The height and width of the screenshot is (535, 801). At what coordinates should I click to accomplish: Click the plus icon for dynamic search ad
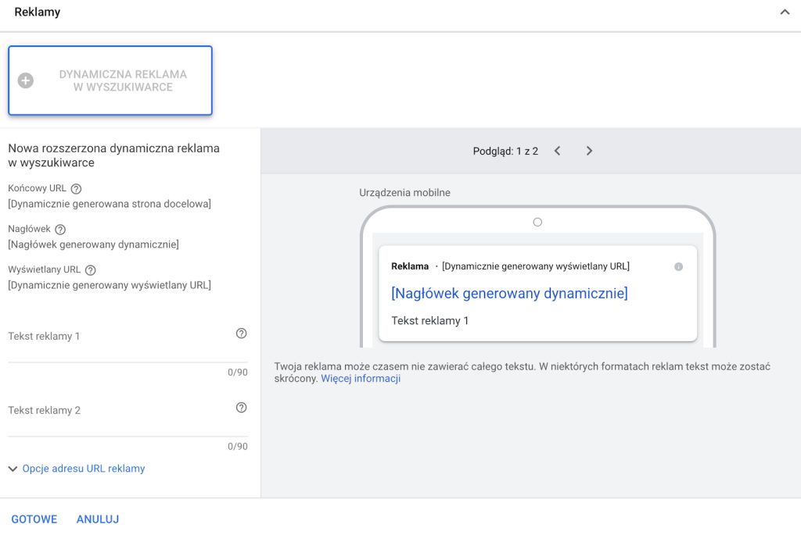point(26,80)
